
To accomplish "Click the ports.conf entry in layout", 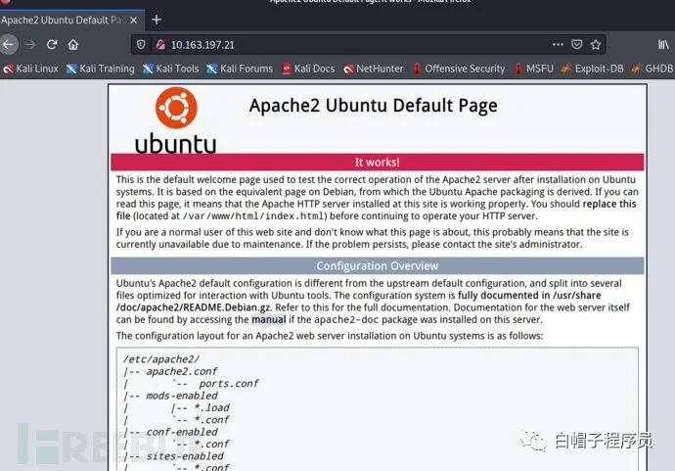I will (x=229, y=384).
